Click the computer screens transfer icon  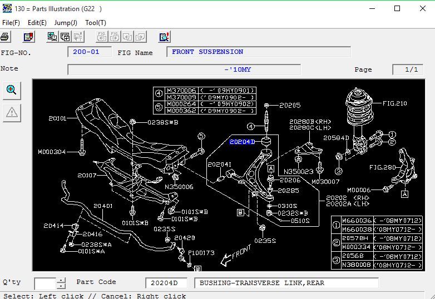pyautogui.click(x=52, y=37)
